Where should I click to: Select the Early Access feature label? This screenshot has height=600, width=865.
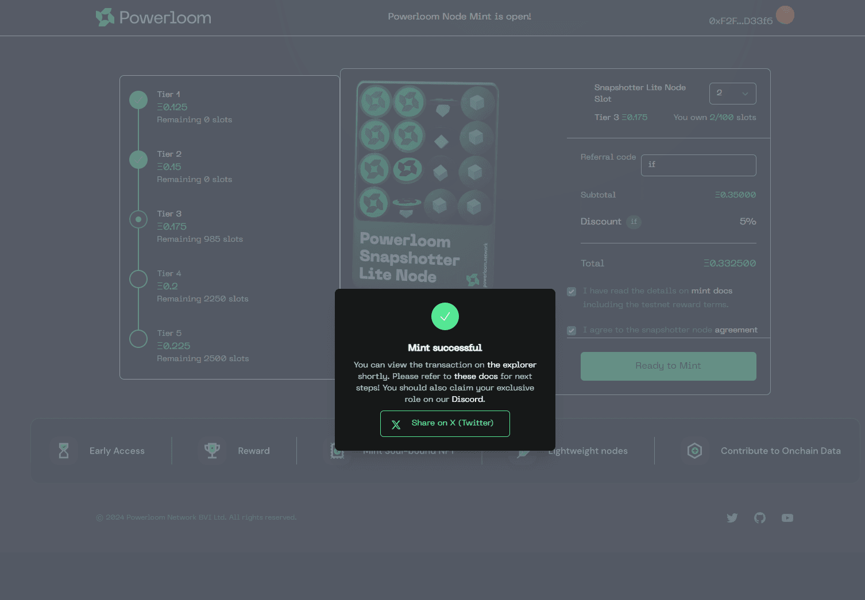coord(117,451)
